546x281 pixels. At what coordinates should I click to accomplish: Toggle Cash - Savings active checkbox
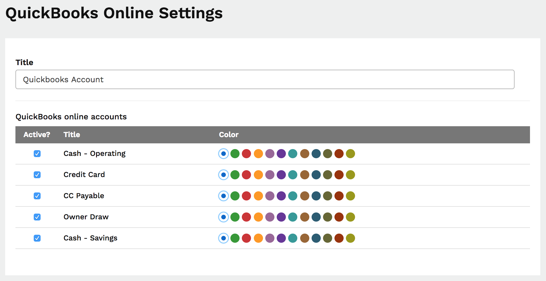(x=37, y=238)
